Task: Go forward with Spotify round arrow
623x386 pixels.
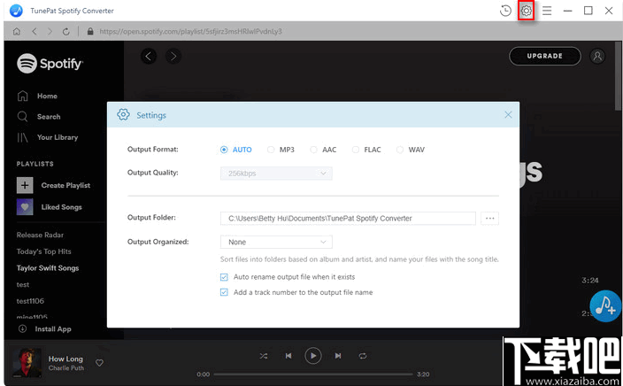Action: (173, 57)
